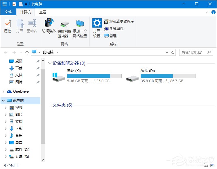Click 卸载或更改程序 uninstall programs

tap(119, 21)
